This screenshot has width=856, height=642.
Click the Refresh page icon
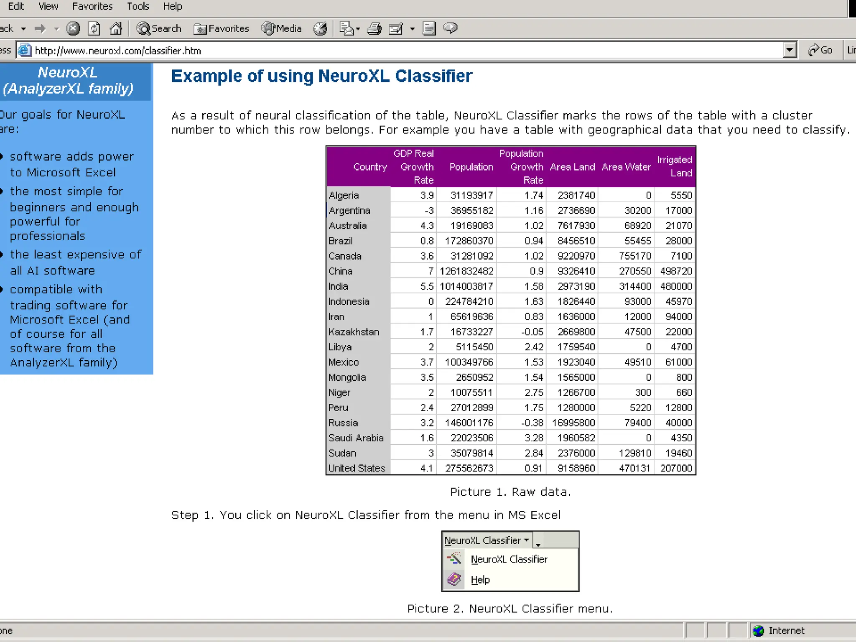(94, 28)
